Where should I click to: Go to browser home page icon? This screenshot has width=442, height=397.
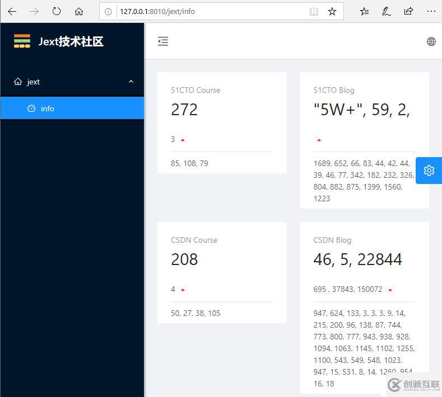point(79,12)
